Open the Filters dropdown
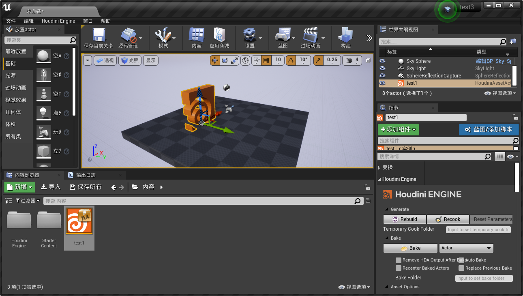 [x=28, y=201]
